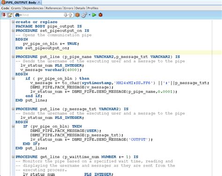View the Details tab

pos(81,8)
